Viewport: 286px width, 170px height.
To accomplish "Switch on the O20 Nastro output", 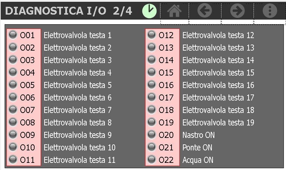I will pos(152,135).
